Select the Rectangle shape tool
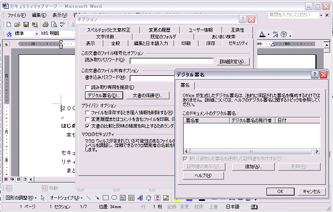The width and height of the screenshot is (333, 212). tap(105, 198)
